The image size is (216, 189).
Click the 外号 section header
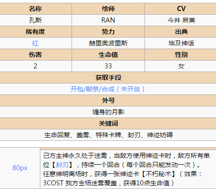108,100
